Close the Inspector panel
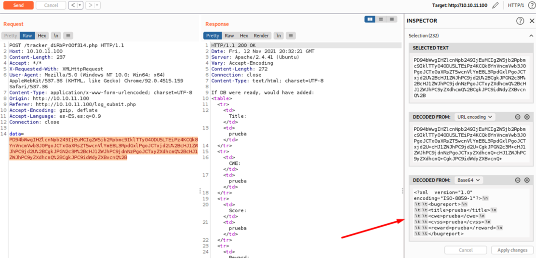This screenshot has height=259, width=536. (532, 21)
